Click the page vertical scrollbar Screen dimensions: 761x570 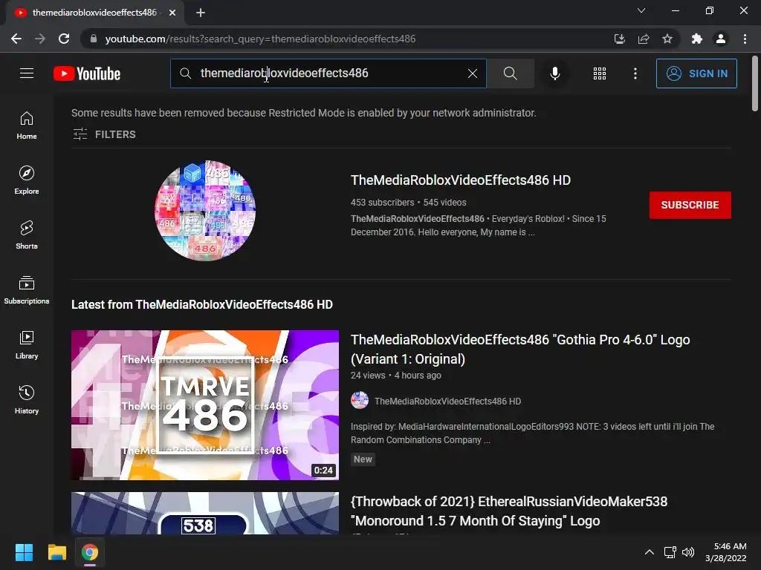(x=755, y=84)
